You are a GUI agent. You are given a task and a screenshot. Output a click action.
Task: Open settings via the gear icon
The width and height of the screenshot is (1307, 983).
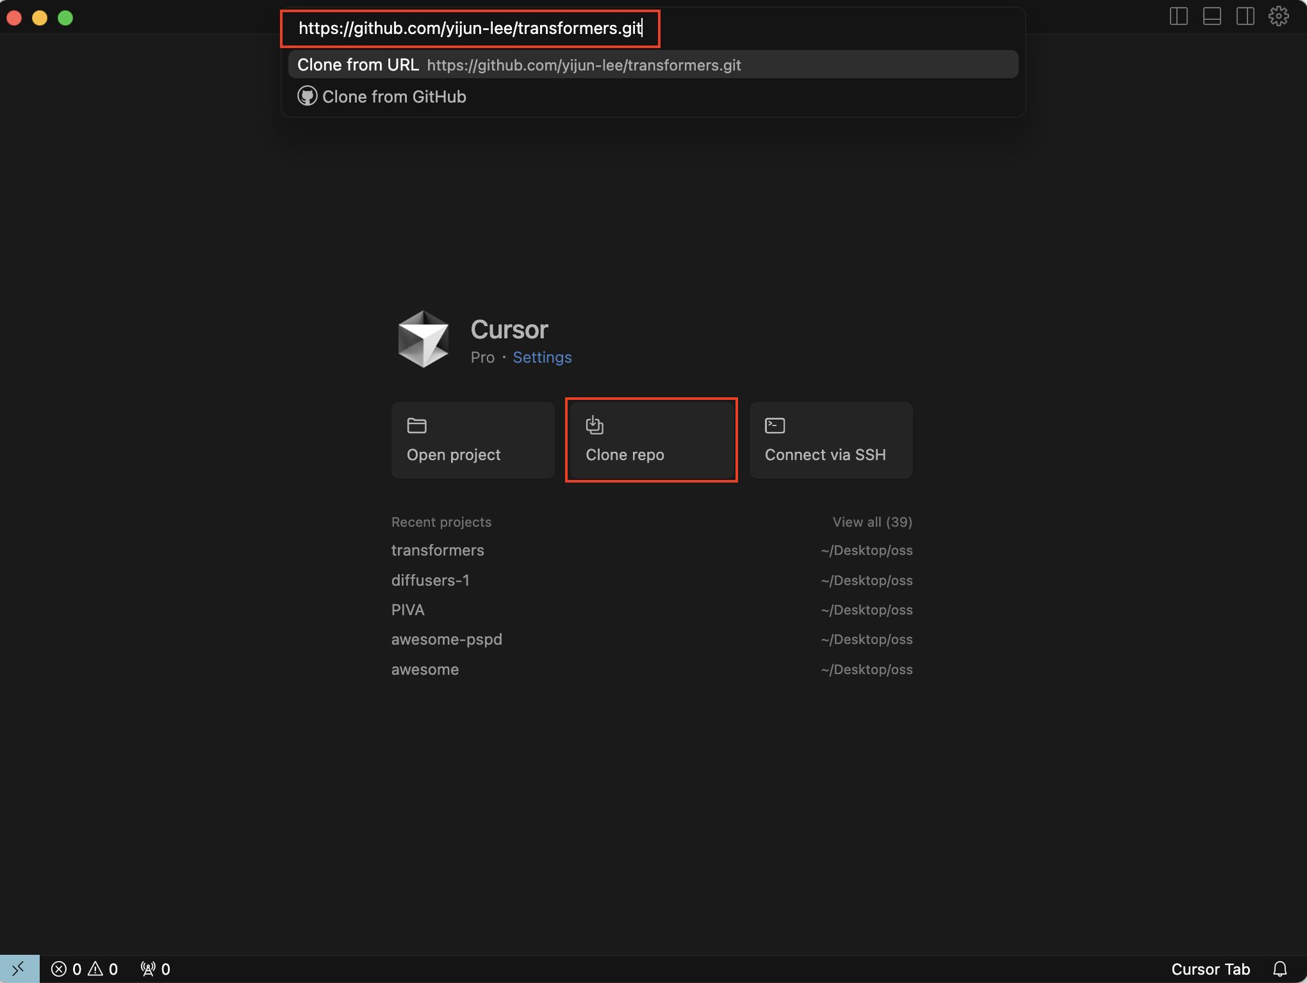pos(1278,16)
